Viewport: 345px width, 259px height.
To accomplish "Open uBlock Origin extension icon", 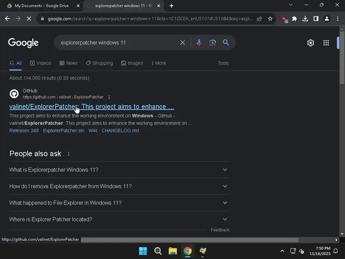I will pyautogui.click(x=284, y=19).
